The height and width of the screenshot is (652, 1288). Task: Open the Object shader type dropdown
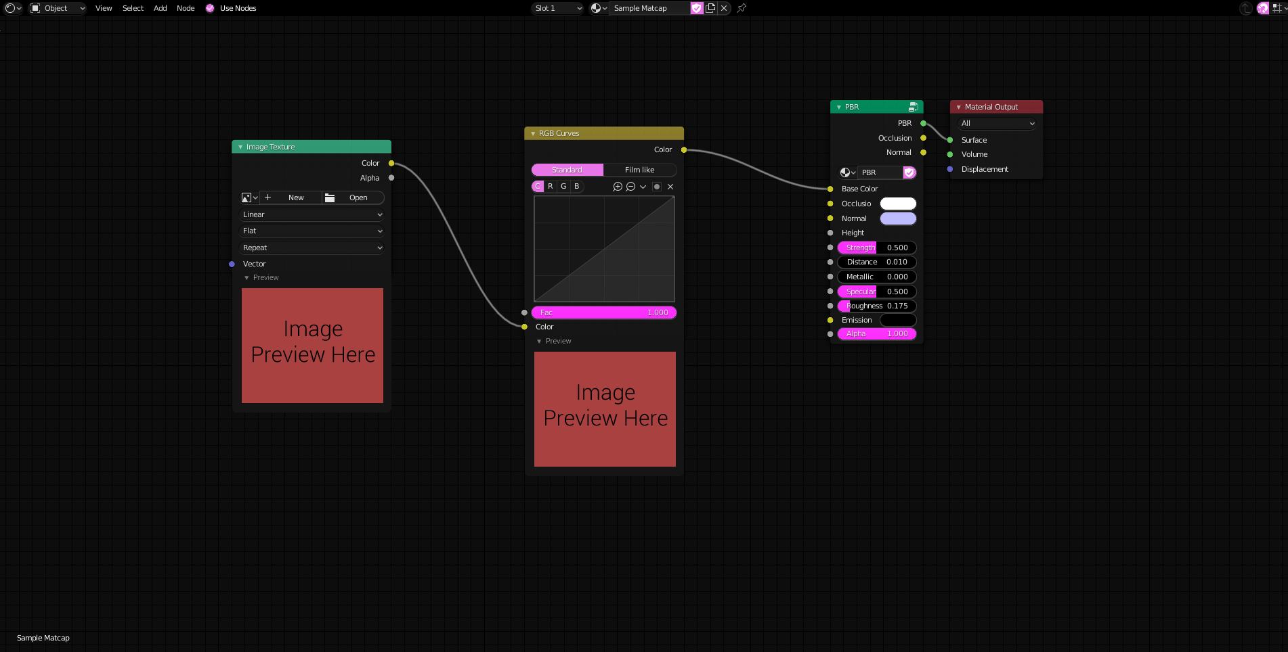coord(58,8)
